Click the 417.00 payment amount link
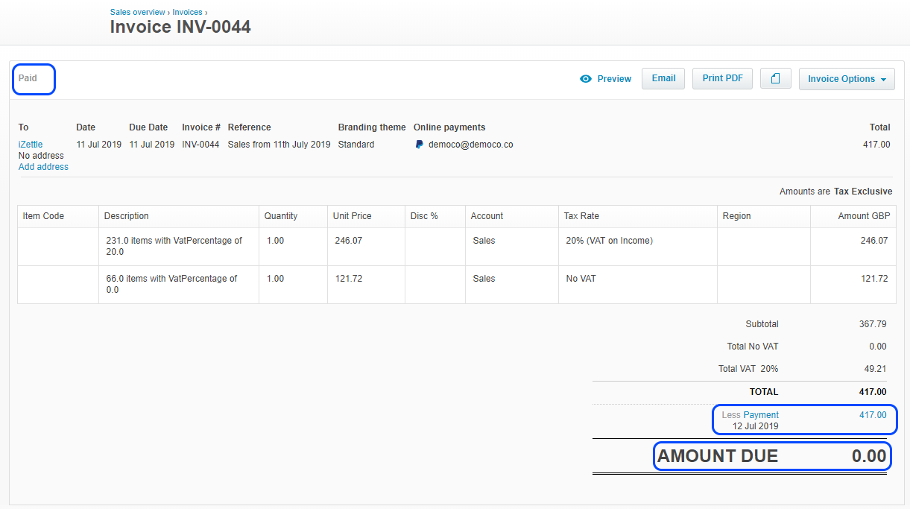The width and height of the screenshot is (910, 509). 873,415
